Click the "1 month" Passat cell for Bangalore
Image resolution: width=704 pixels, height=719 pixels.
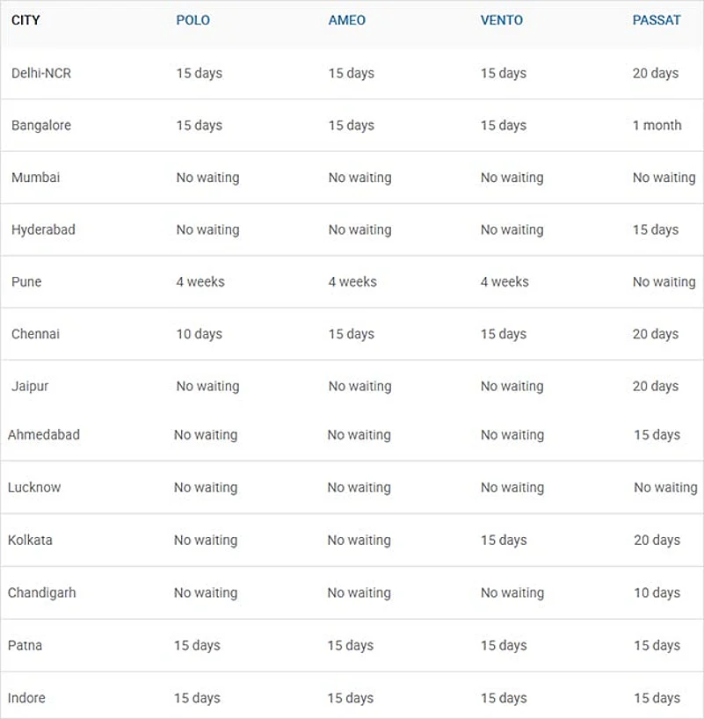click(657, 125)
